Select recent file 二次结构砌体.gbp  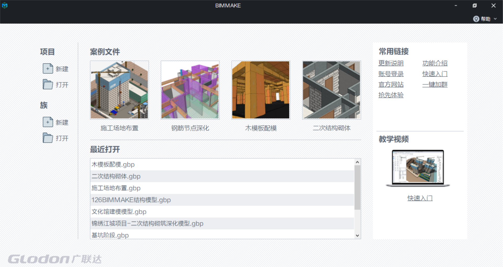coord(222,176)
